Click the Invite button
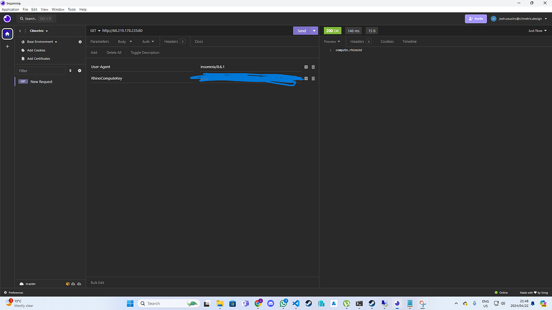Viewport: 552px width, 310px height. 475,19
